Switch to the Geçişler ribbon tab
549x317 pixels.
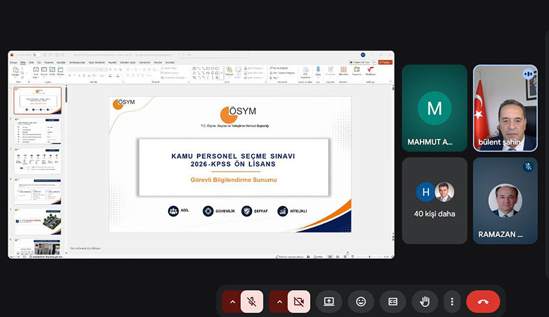(61, 62)
